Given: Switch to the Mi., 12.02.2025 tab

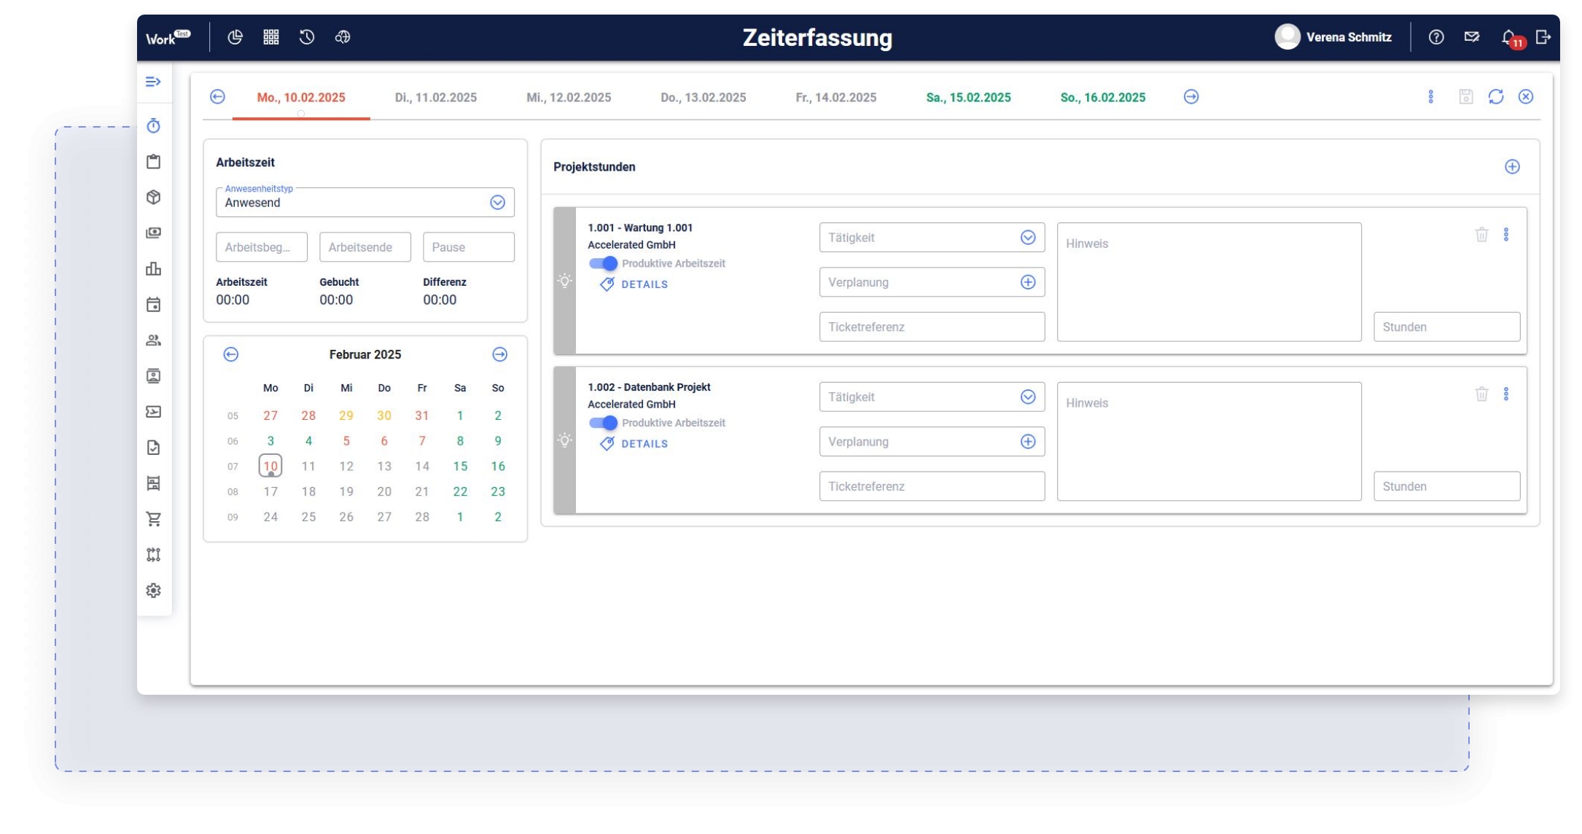Looking at the screenshot, I should pos(569,98).
